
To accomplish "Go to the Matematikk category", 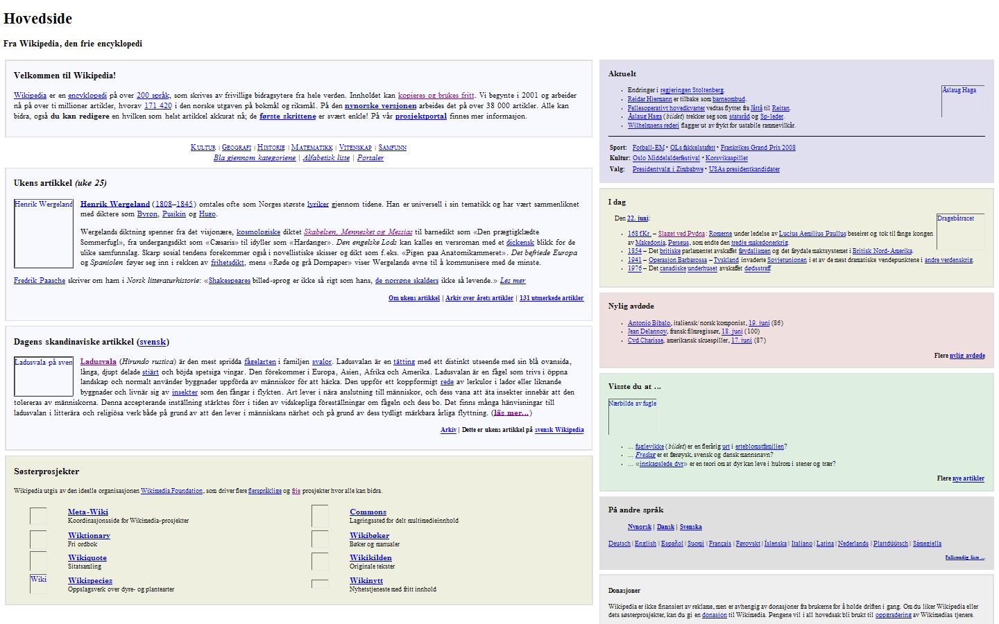I will point(312,148).
